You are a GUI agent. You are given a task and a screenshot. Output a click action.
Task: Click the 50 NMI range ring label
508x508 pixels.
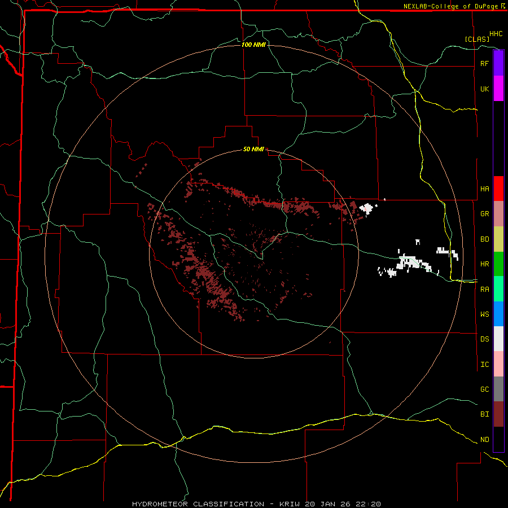click(x=253, y=150)
